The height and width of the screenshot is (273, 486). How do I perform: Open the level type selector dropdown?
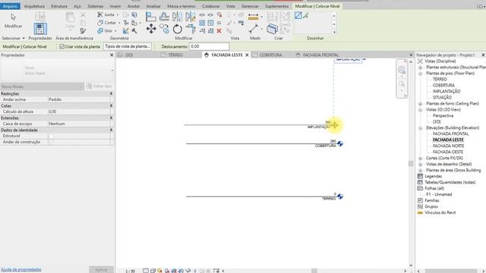click(x=112, y=71)
